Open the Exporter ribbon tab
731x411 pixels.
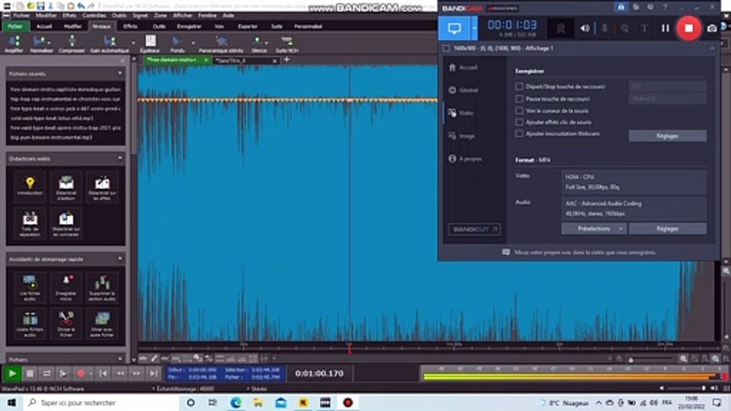(248, 26)
